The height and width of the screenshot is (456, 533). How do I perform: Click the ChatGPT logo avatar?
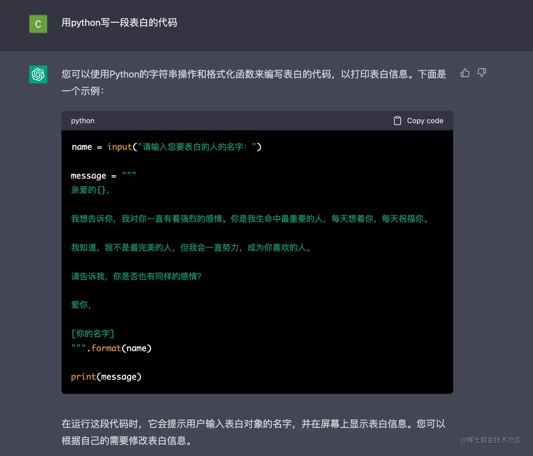pos(38,74)
